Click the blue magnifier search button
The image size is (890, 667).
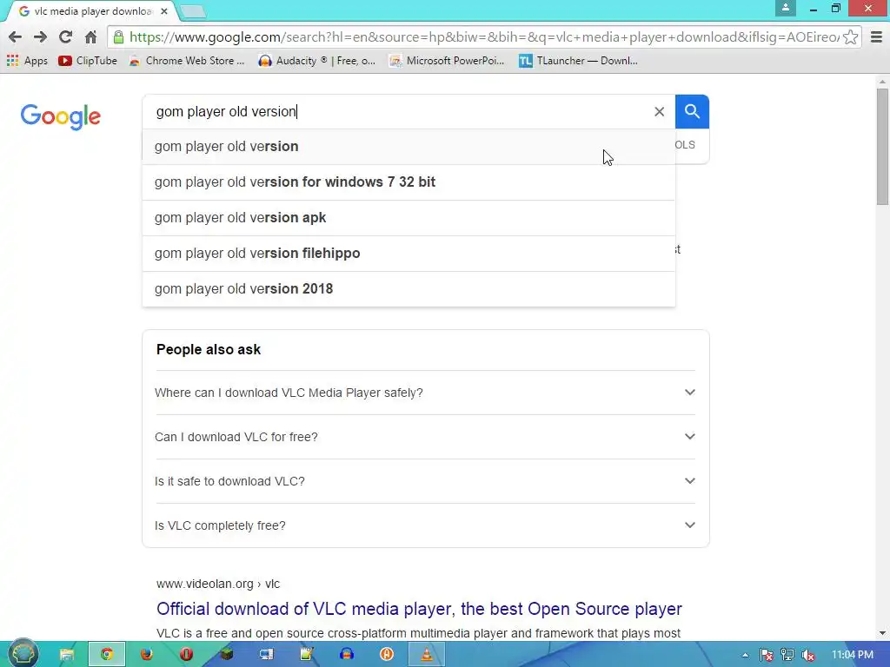tap(692, 112)
